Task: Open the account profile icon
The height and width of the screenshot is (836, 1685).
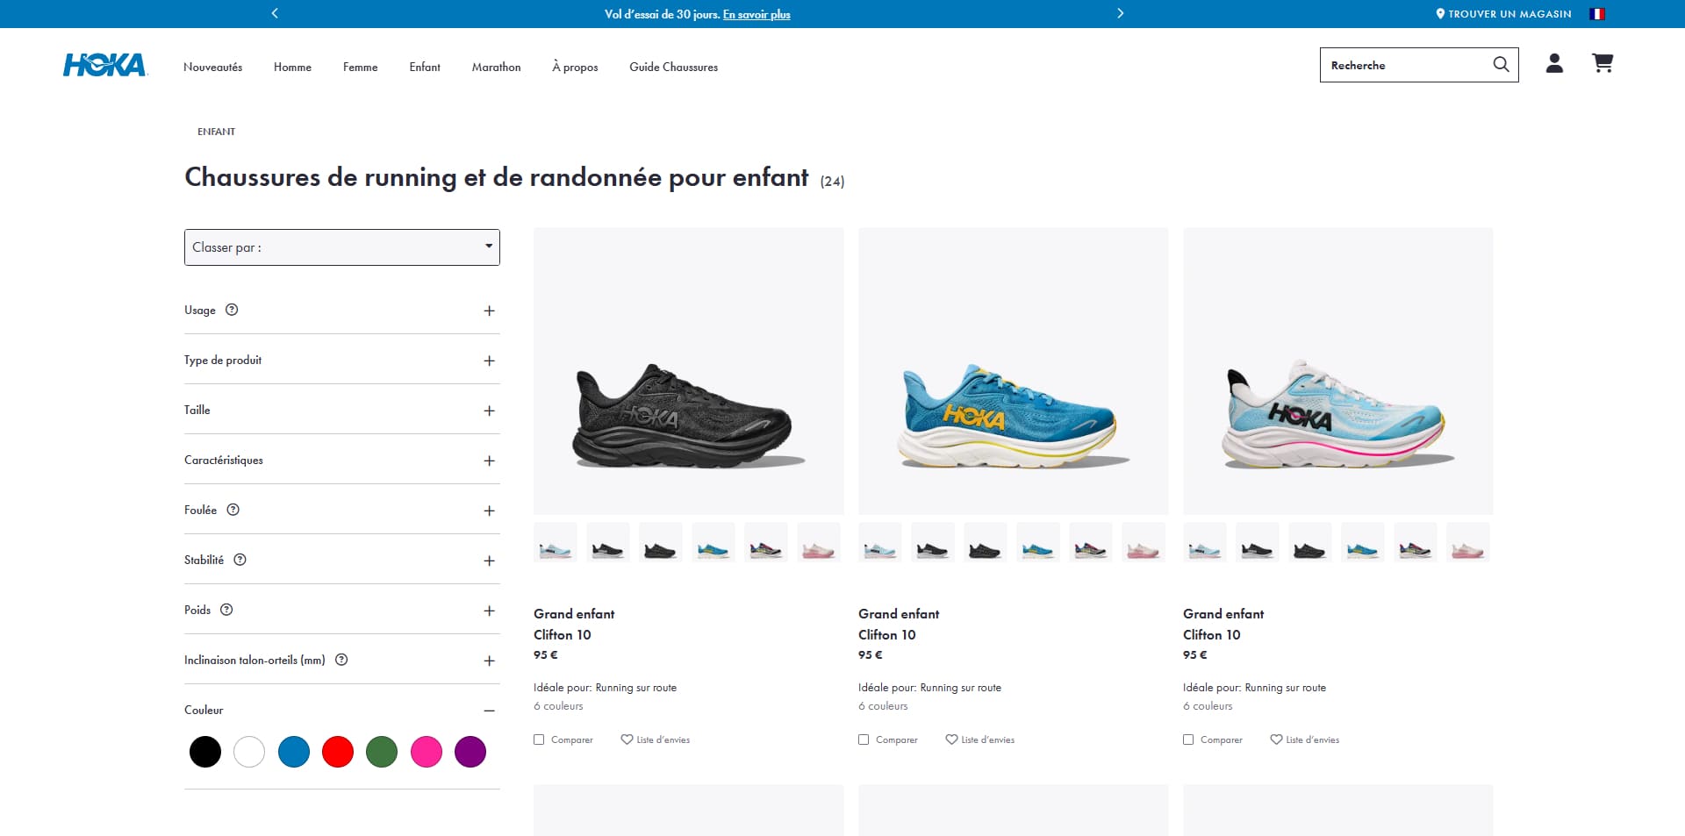Action: click(x=1554, y=63)
